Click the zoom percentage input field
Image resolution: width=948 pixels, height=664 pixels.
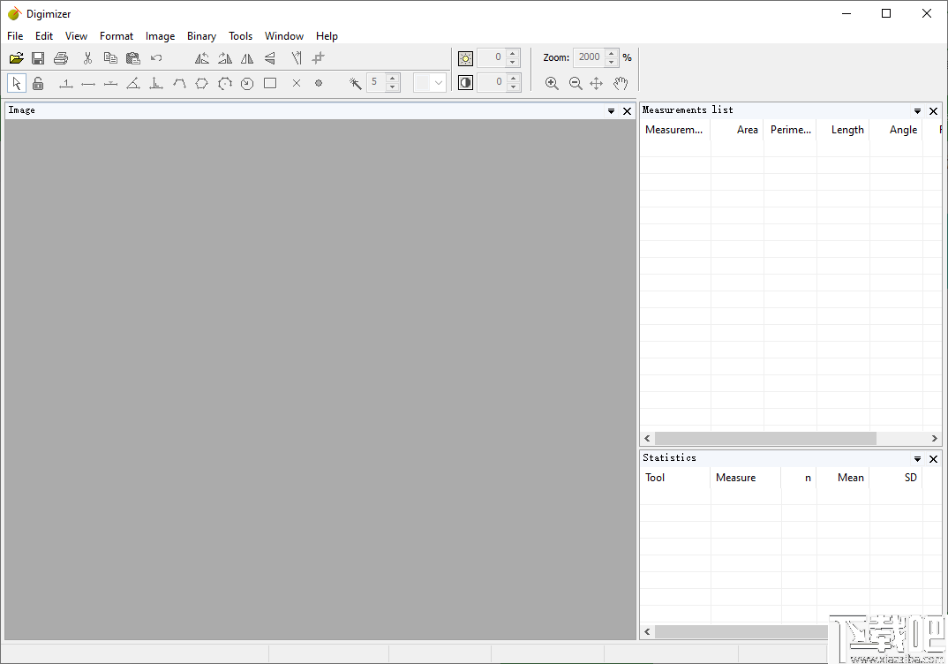(x=590, y=57)
